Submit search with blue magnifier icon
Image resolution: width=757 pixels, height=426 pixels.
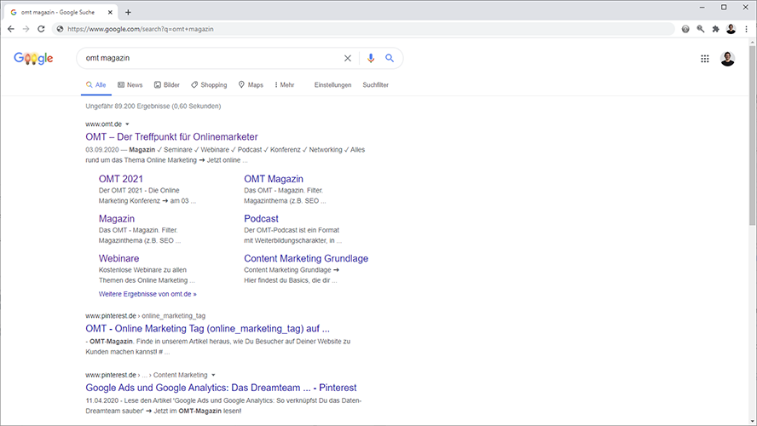pos(390,59)
